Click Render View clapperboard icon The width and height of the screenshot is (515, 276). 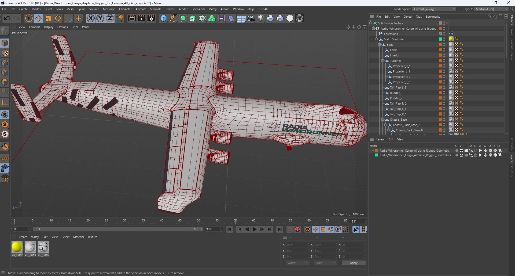click(132, 18)
